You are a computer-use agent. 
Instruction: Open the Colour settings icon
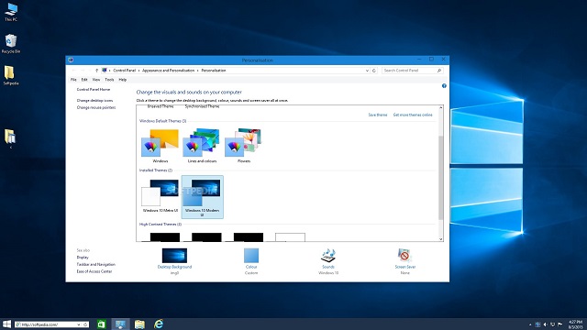(251, 256)
